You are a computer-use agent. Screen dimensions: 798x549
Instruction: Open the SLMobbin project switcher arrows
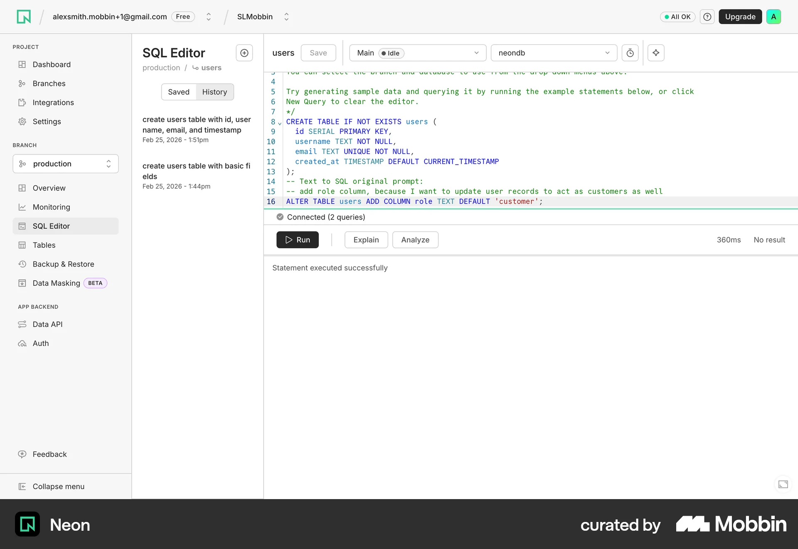[286, 17]
